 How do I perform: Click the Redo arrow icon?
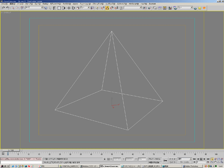pyautogui.click(x=8, y=8)
